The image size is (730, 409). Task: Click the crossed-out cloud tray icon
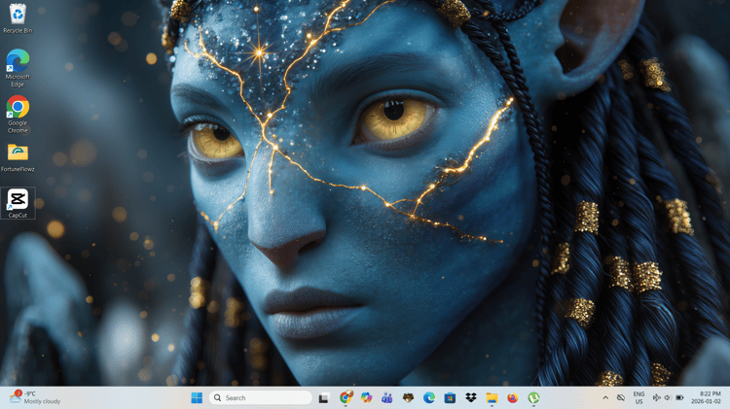621,398
